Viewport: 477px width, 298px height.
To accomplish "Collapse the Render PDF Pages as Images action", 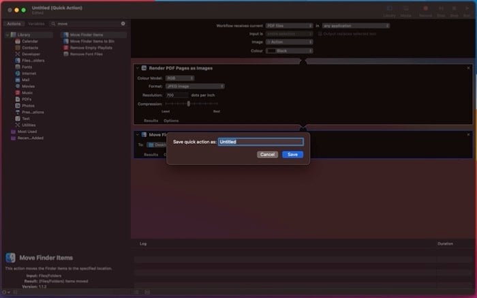I will click(138, 68).
